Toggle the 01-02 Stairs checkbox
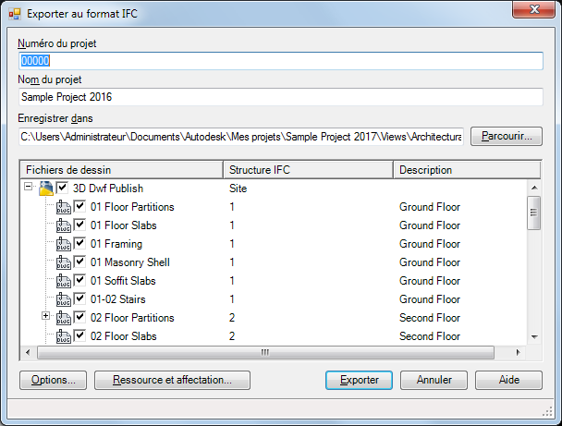Screen dimensions: 562x426 tap(79, 299)
